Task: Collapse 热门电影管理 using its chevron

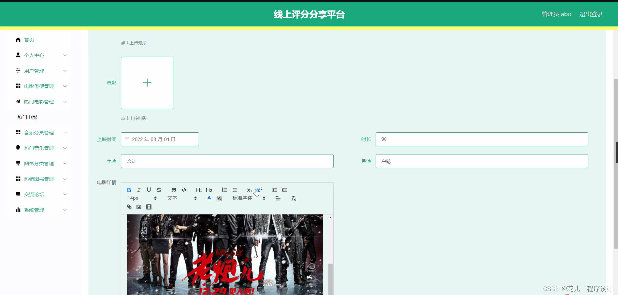Action: click(x=65, y=102)
